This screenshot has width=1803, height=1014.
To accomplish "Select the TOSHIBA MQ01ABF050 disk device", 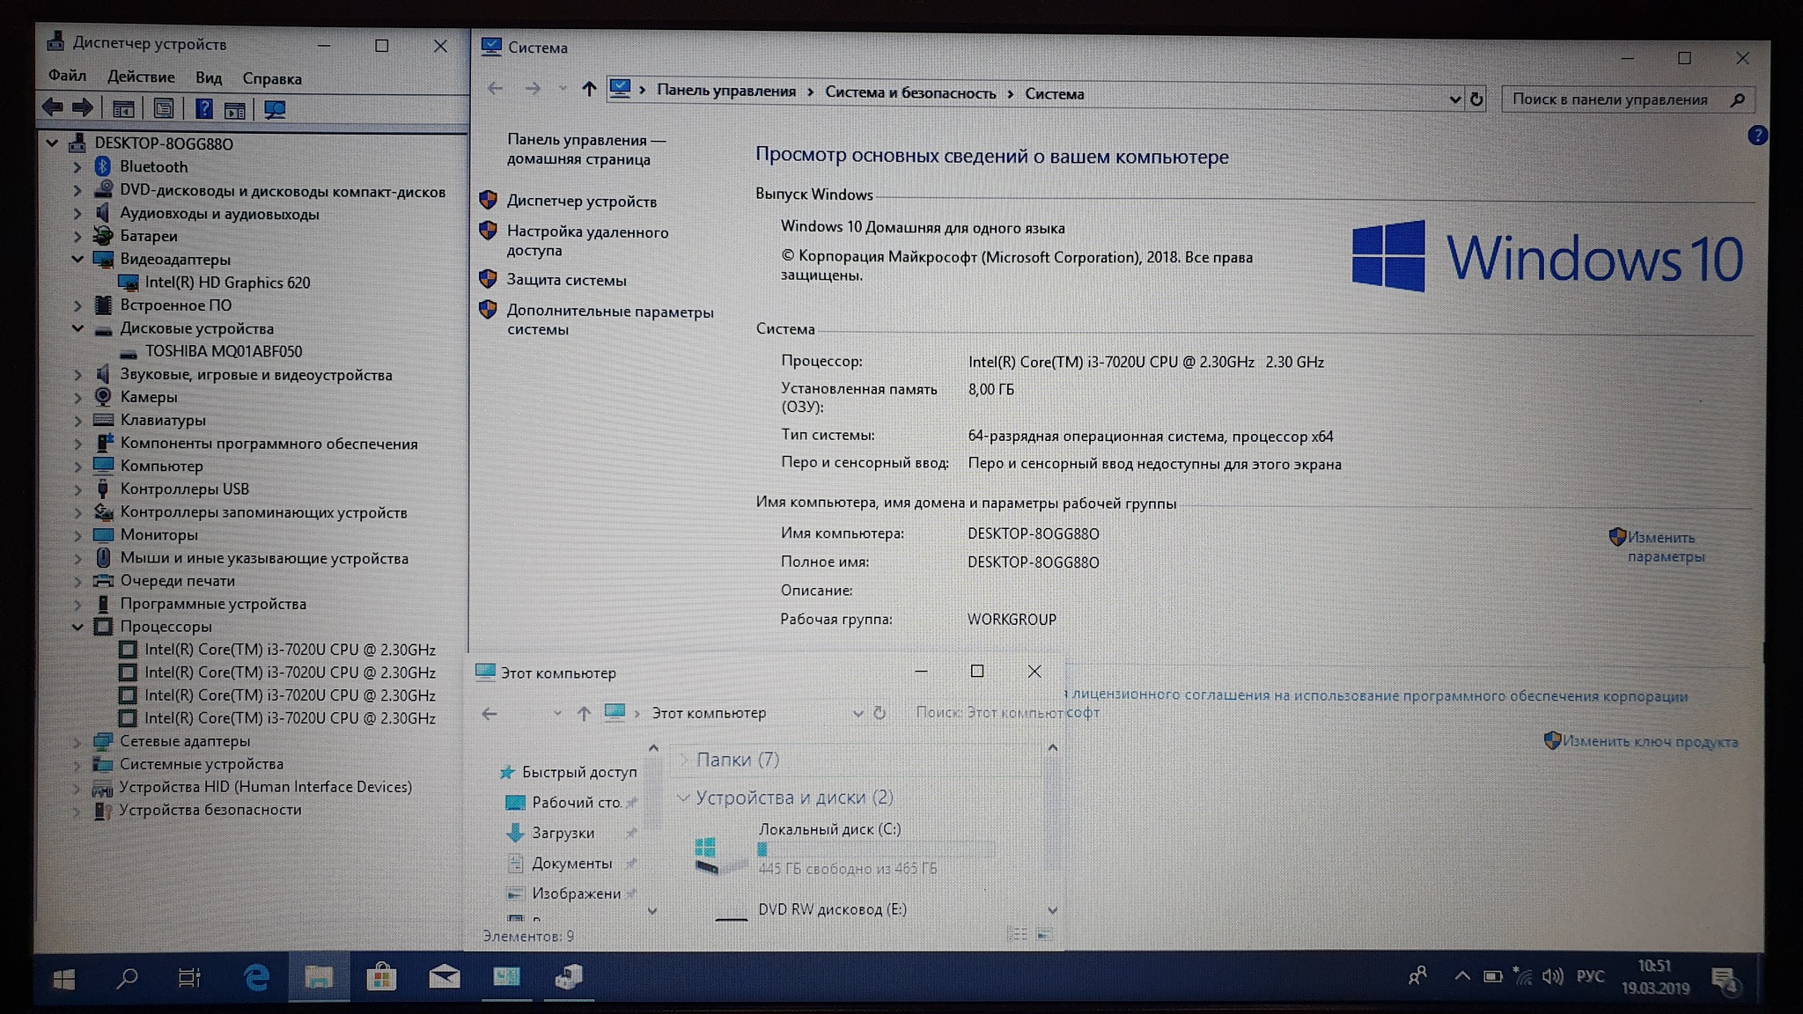I will tap(223, 351).
